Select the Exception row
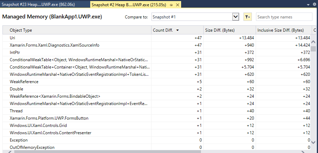 [x=156, y=140]
